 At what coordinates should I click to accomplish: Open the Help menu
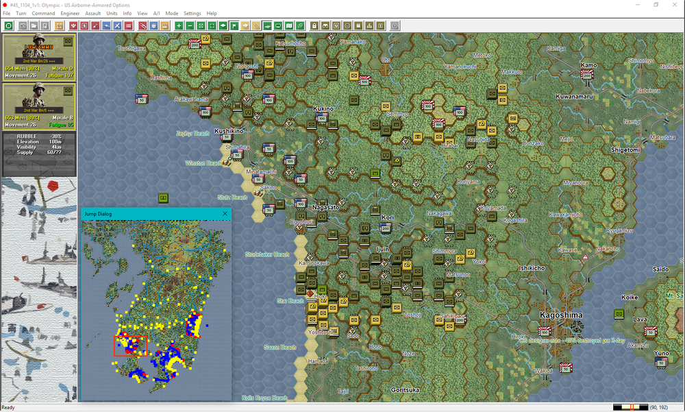click(x=212, y=14)
